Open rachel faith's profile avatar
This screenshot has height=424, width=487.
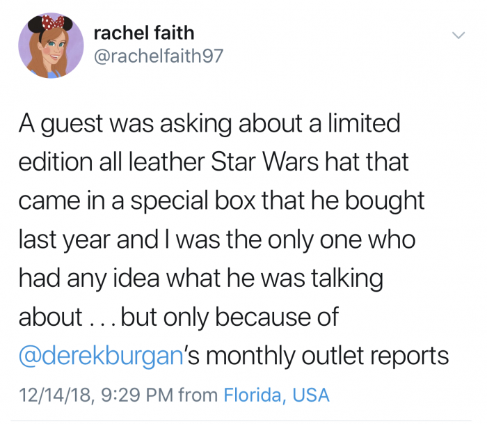pos(51,45)
